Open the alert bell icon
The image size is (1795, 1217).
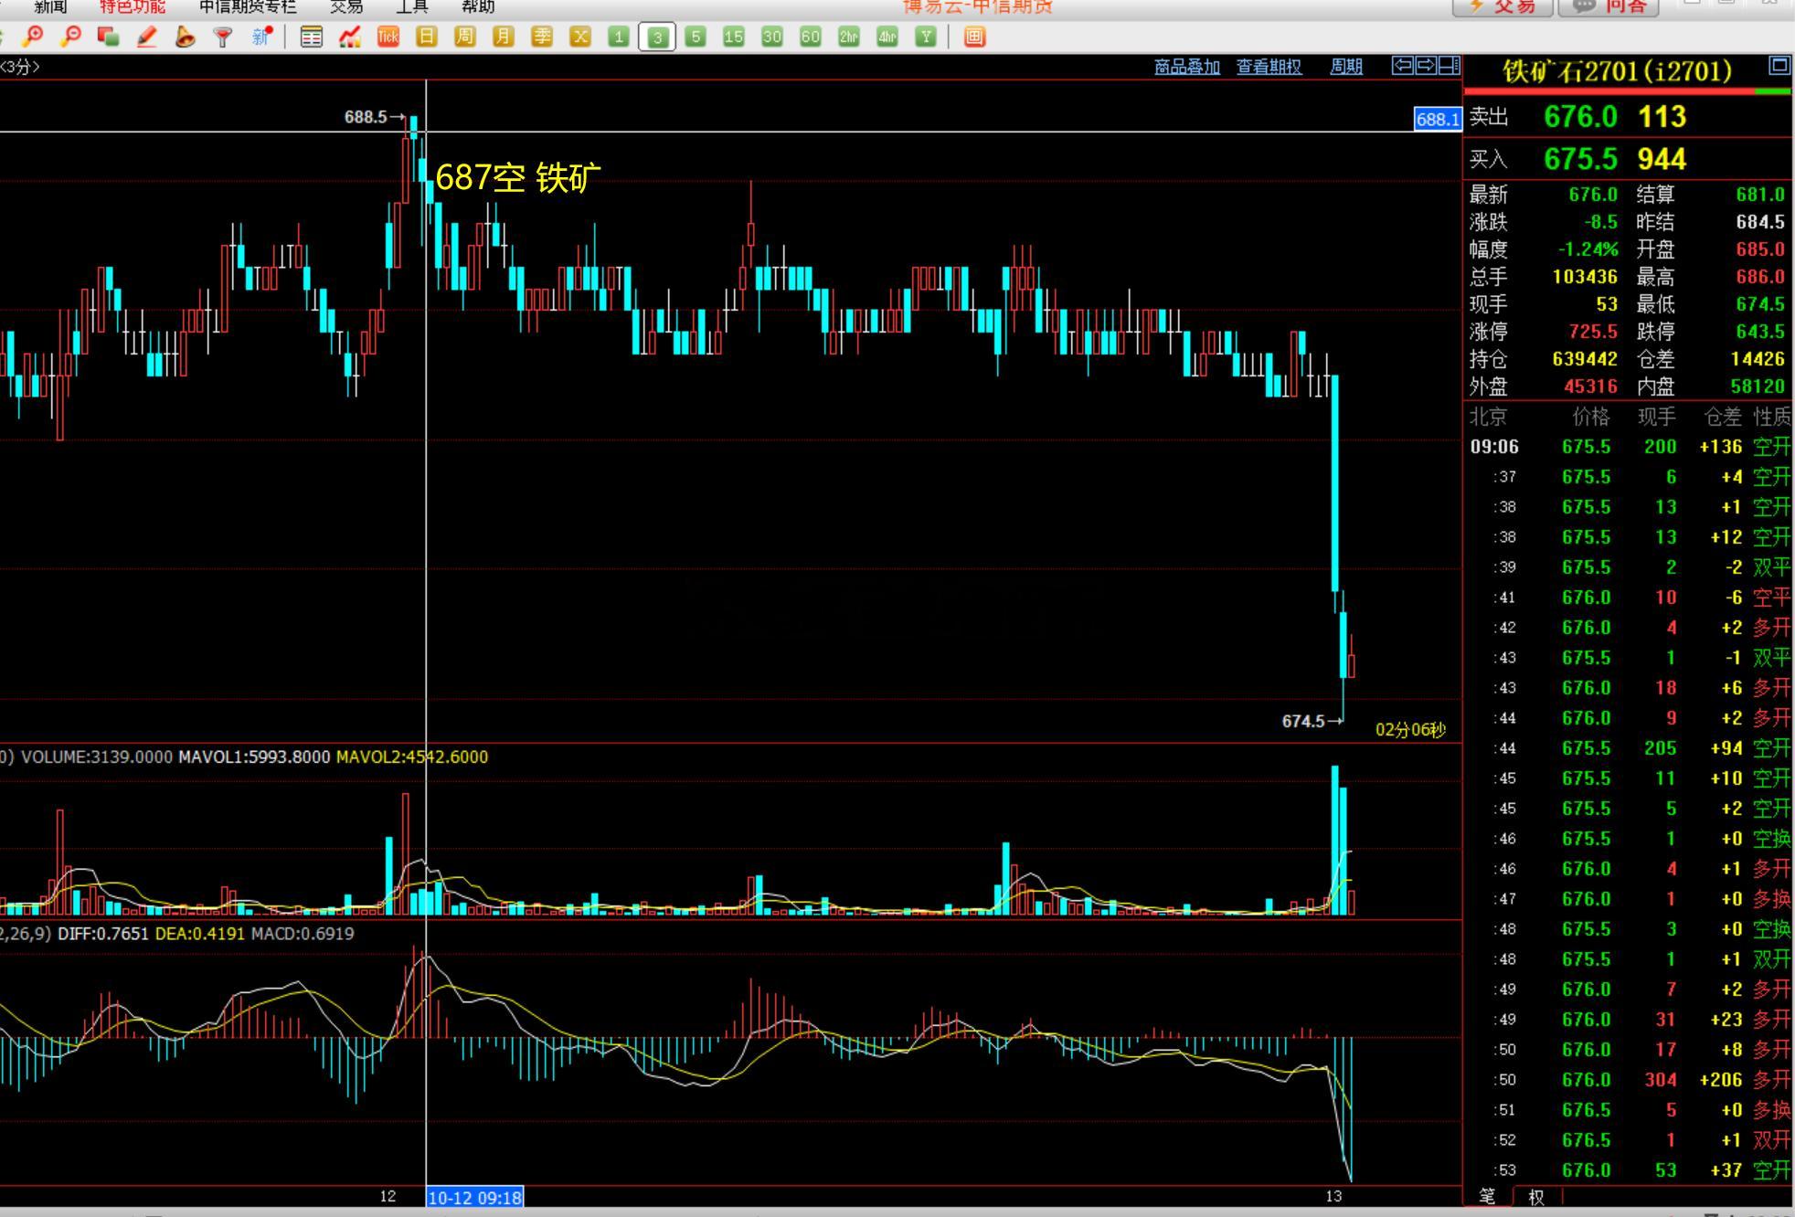pos(185,37)
